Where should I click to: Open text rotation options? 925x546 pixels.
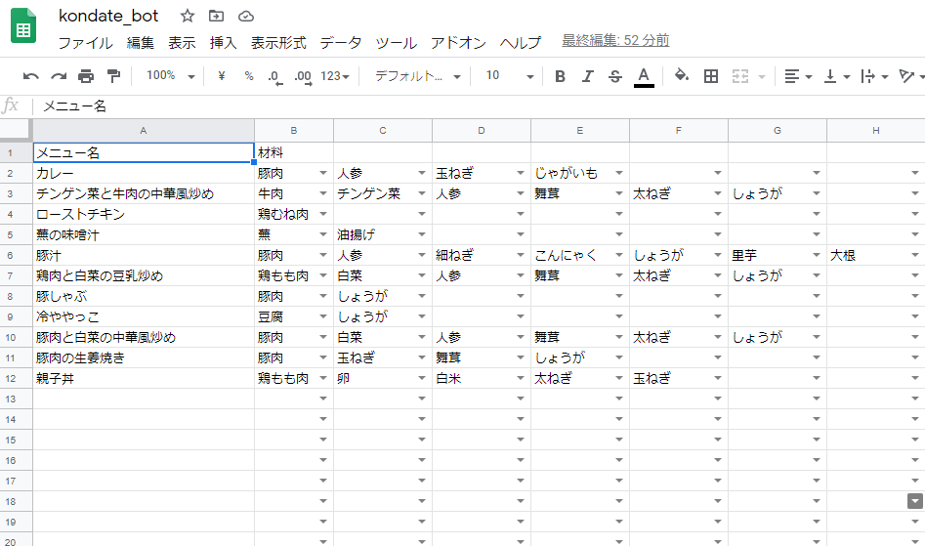tap(911, 76)
